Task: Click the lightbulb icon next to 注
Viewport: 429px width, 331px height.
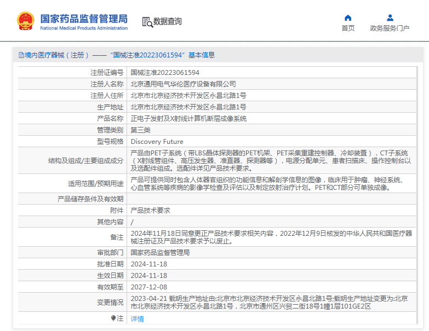Action: pyautogui.click(x=113, y=318)
